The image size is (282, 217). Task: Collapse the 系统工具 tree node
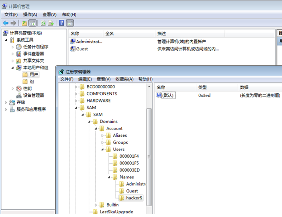[6, 40]
